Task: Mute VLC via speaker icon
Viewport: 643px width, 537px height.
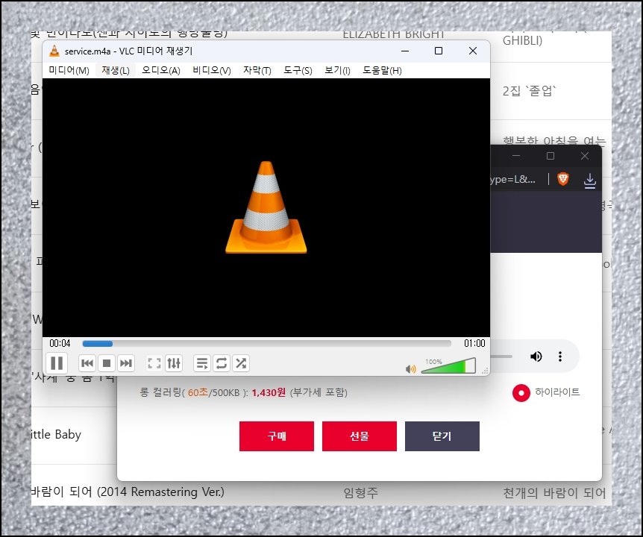Action: pyautogui.click(x=410, y=369)
